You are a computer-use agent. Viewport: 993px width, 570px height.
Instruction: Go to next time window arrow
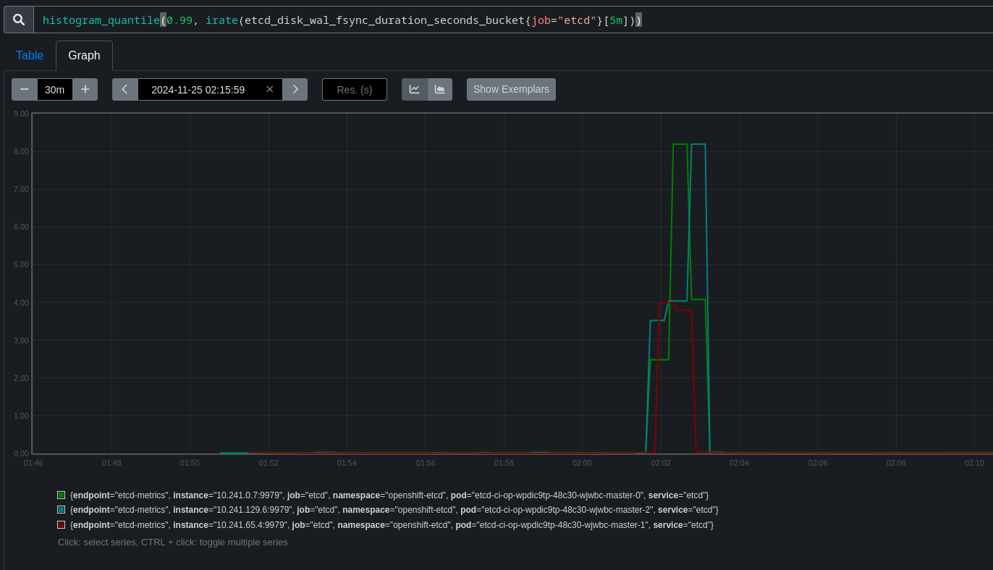295,89
